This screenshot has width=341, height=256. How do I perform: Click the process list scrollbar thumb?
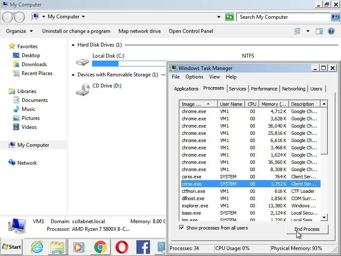click(x=324, y=131)
